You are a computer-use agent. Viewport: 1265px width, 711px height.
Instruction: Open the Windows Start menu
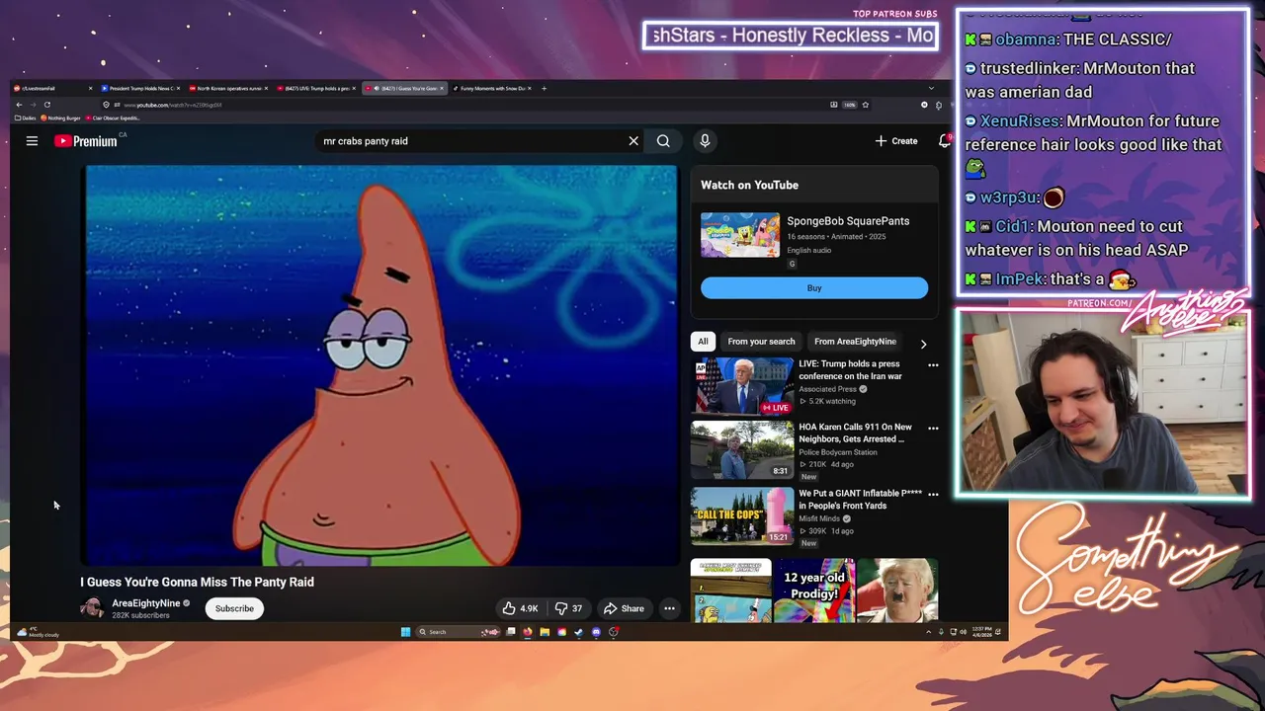(x=405, y=632)
